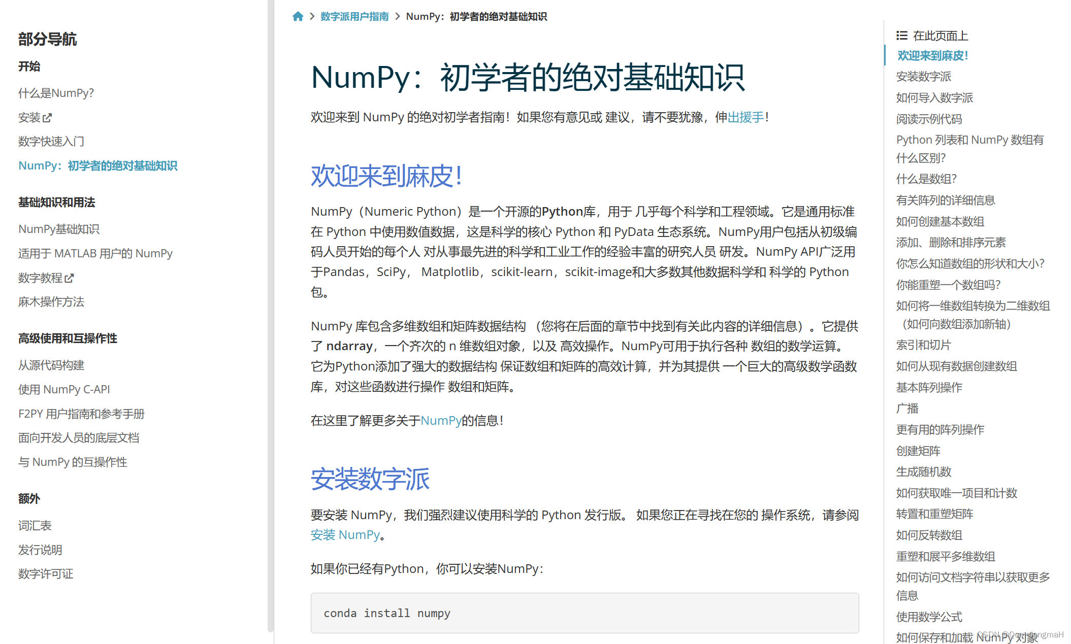Jump to 如何将一维数组转换为二维数组
The height and width of the screenshot is (644, 1071).
tap(973, 315)
